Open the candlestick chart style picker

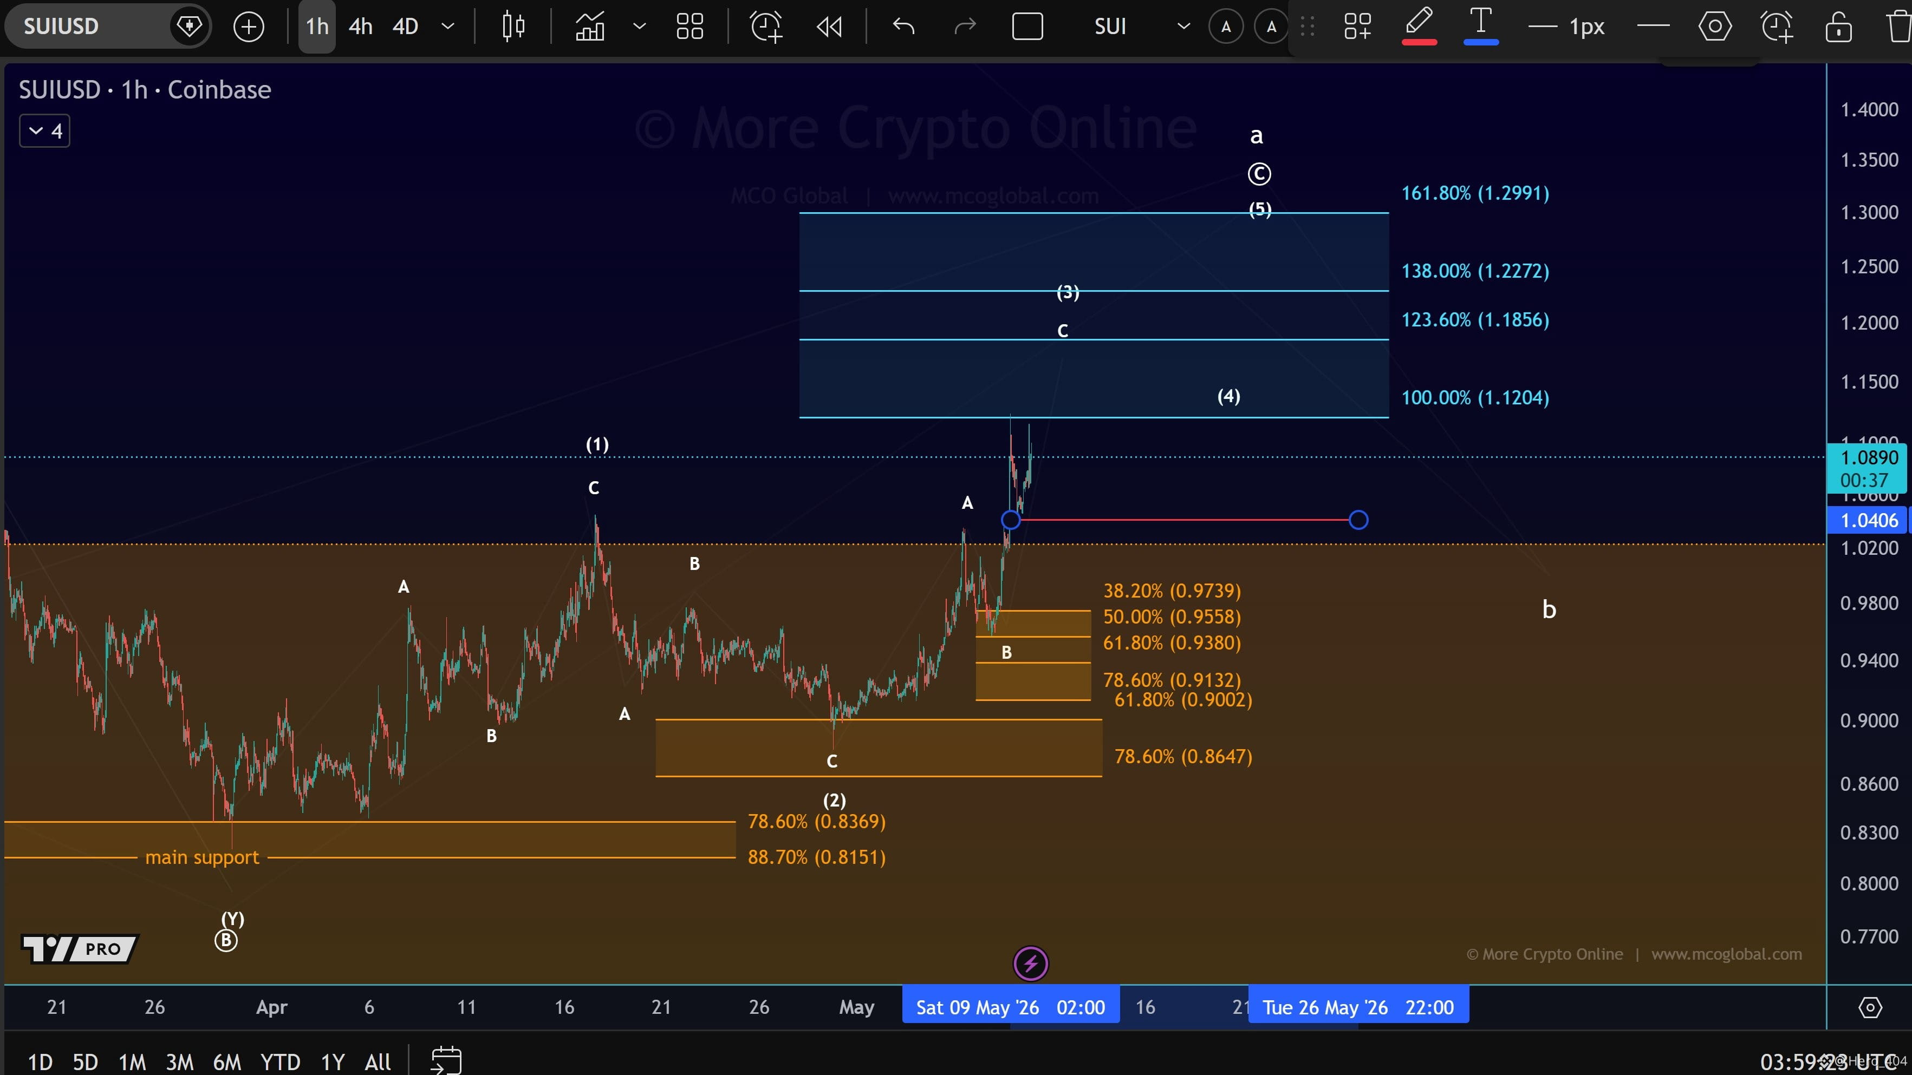[513, 27]
